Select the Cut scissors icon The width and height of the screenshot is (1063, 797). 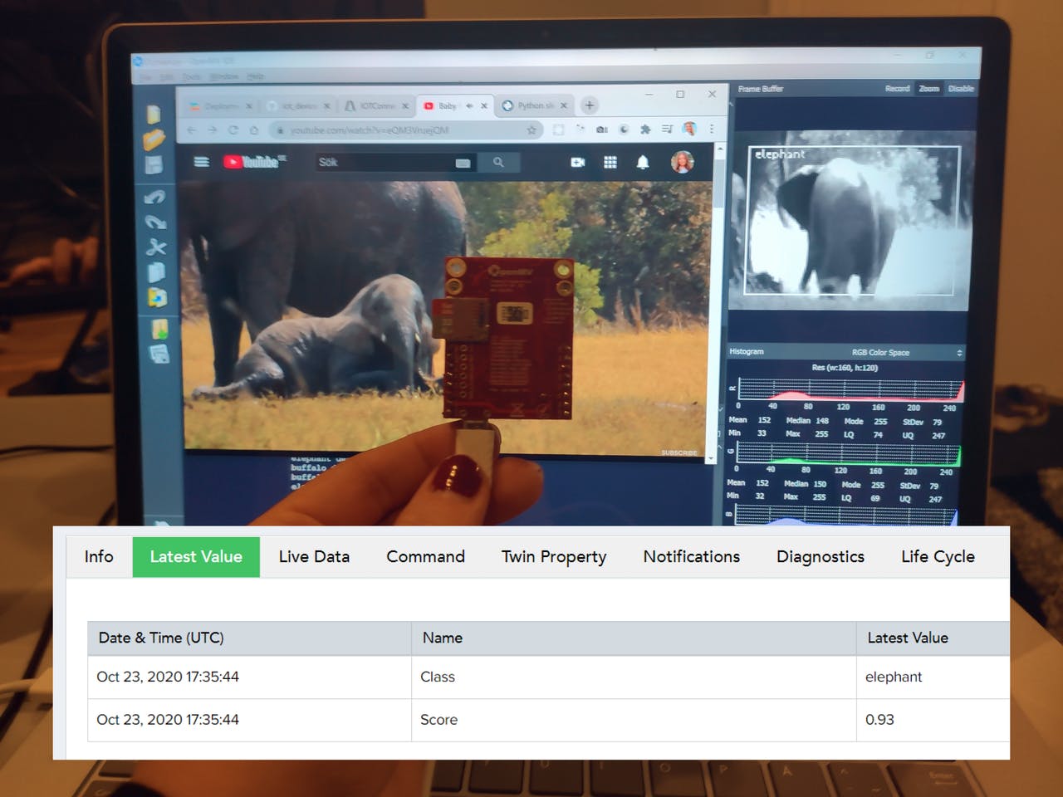point(156,247)
